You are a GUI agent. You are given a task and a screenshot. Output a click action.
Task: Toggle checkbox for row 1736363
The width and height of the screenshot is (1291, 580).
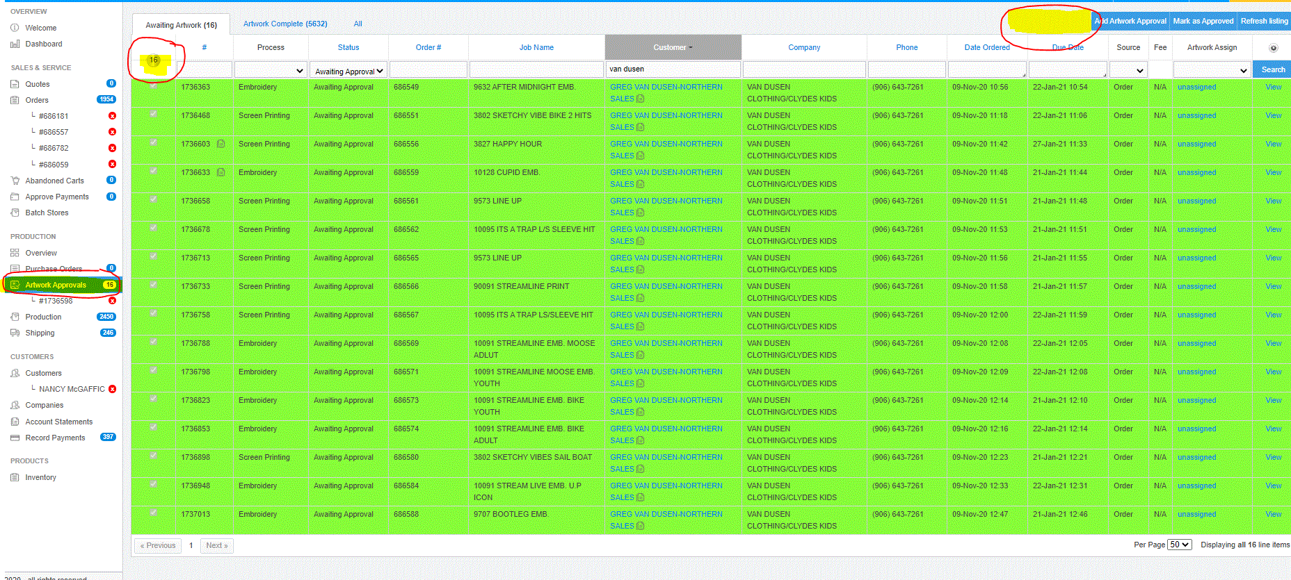pos(153,85)
